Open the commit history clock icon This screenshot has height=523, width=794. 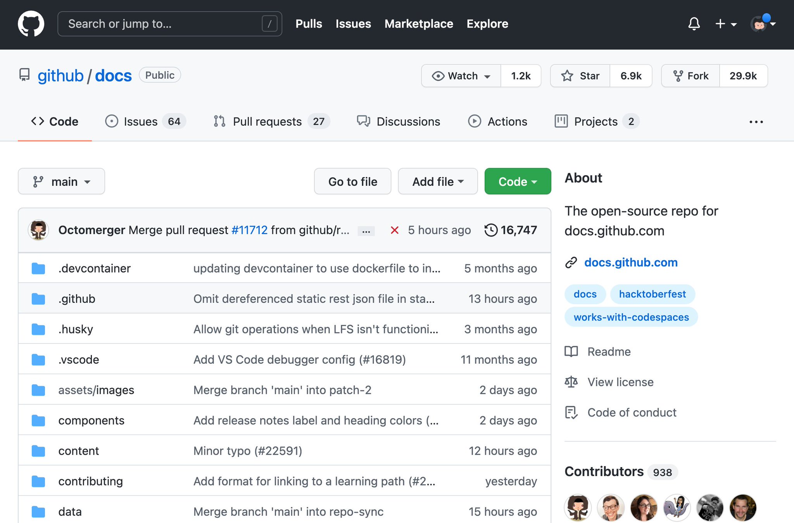coord(491,230)
